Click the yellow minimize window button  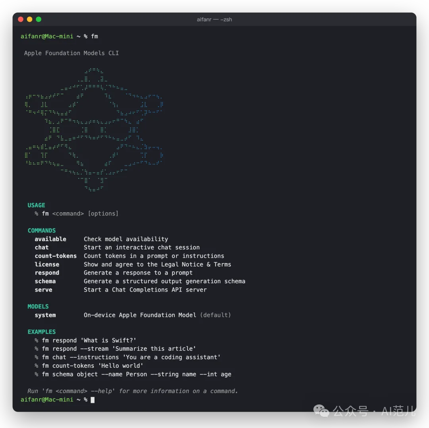tap(29, 19)
